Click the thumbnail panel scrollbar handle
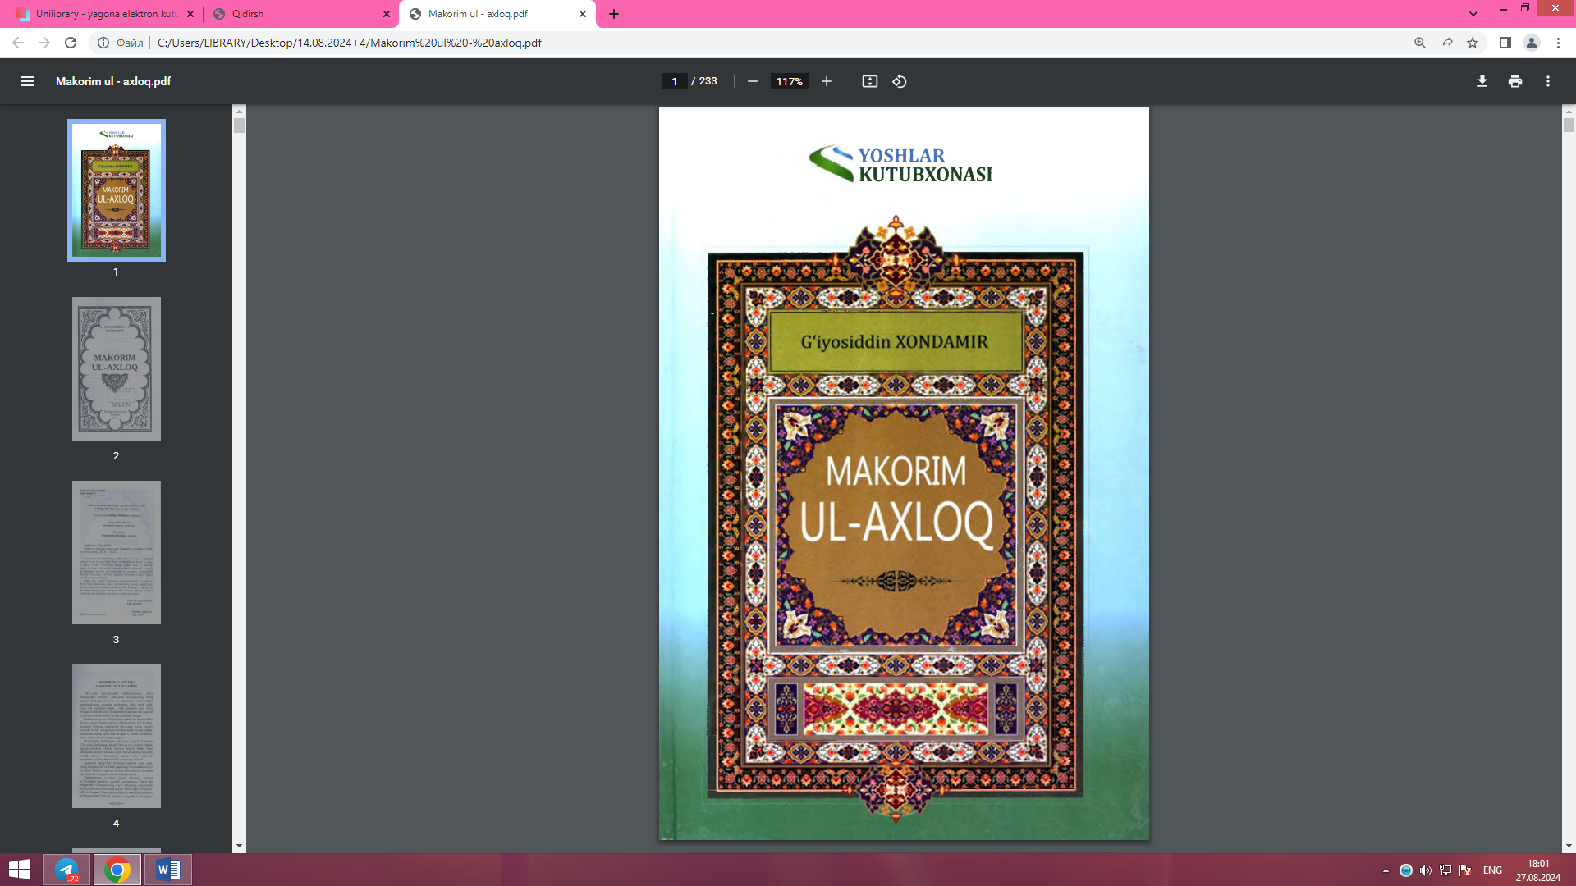 click(239, 126)
